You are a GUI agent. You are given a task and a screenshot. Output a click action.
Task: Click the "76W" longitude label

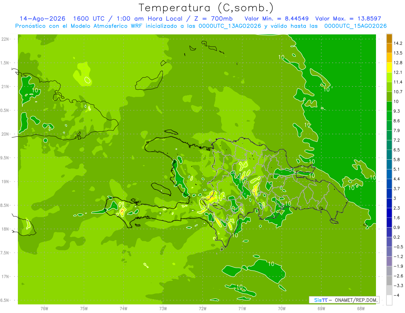coord(44,308)
